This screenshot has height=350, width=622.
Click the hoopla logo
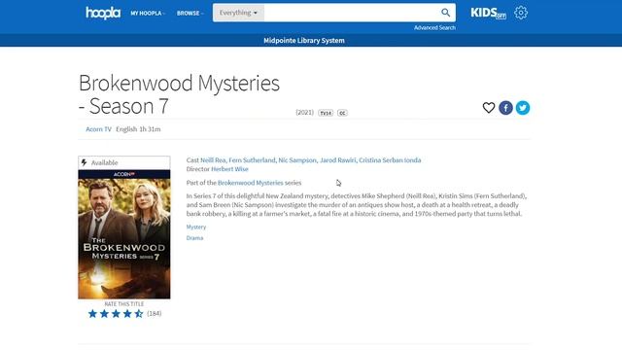(x=103, y=13)
